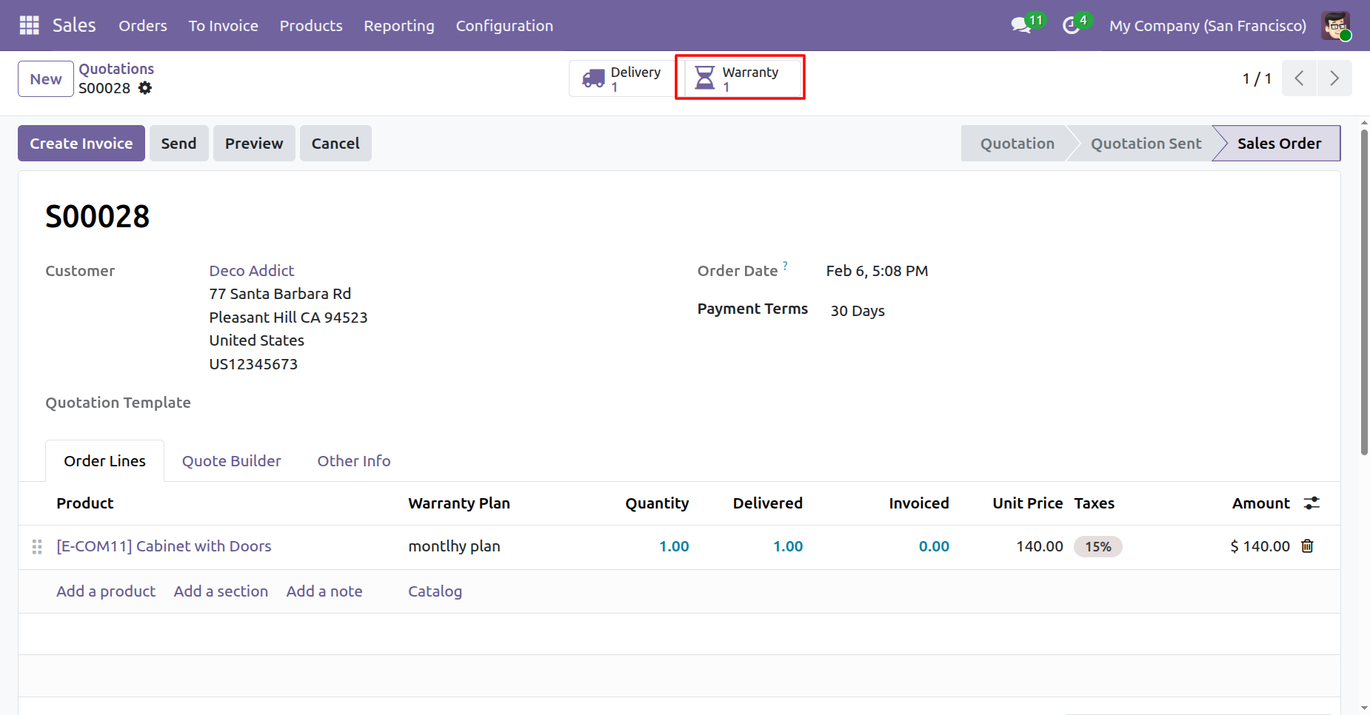
Task: Click the Create Invoice button
Action: click(81, 144)
